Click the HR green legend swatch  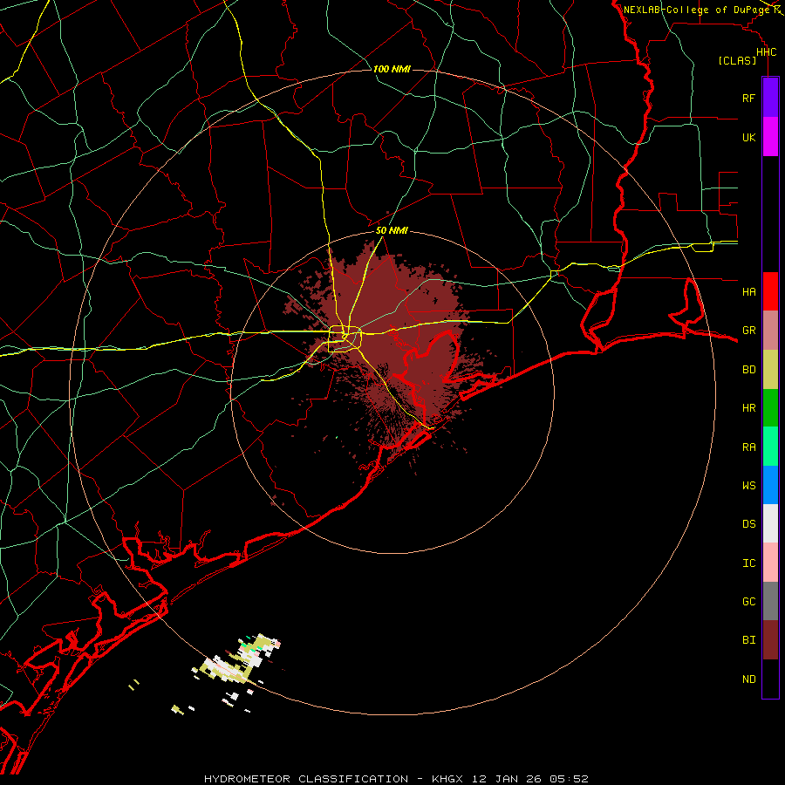[770, 408]
